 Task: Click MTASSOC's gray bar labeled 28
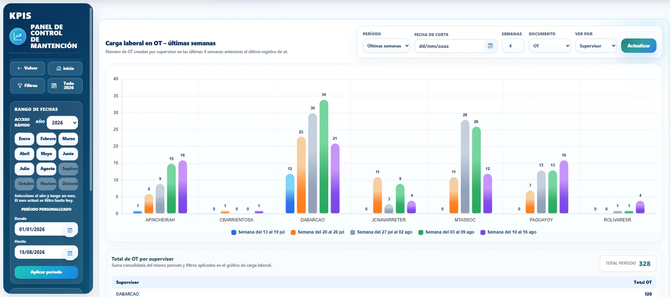(x=465, y=167)
